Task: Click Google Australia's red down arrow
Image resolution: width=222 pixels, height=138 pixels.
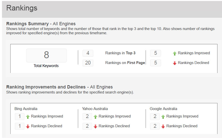Action: 163,126
